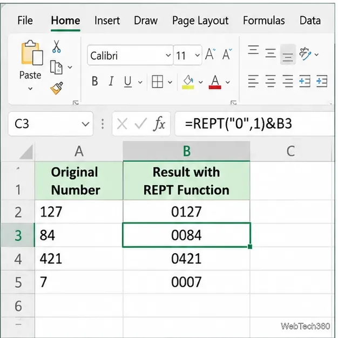Select cell containing 0127
338x338 pixels.
coord(186,212)
